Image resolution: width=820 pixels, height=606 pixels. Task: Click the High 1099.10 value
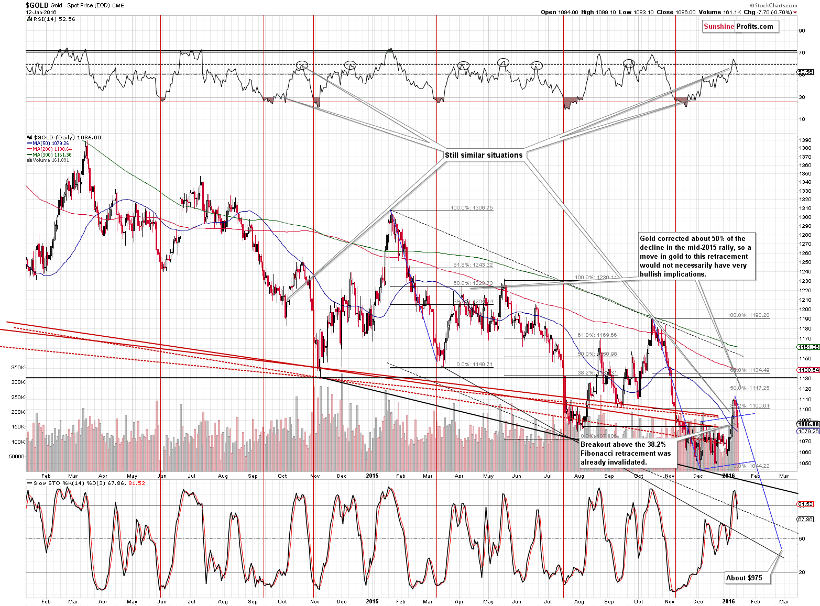[x=598, y=12]
